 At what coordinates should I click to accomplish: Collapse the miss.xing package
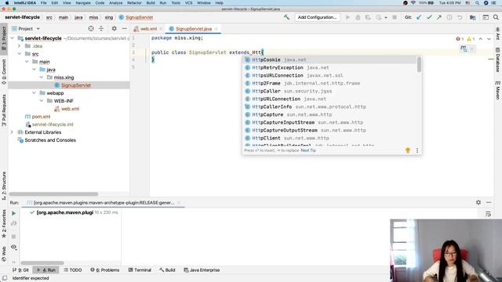(42, 78)
